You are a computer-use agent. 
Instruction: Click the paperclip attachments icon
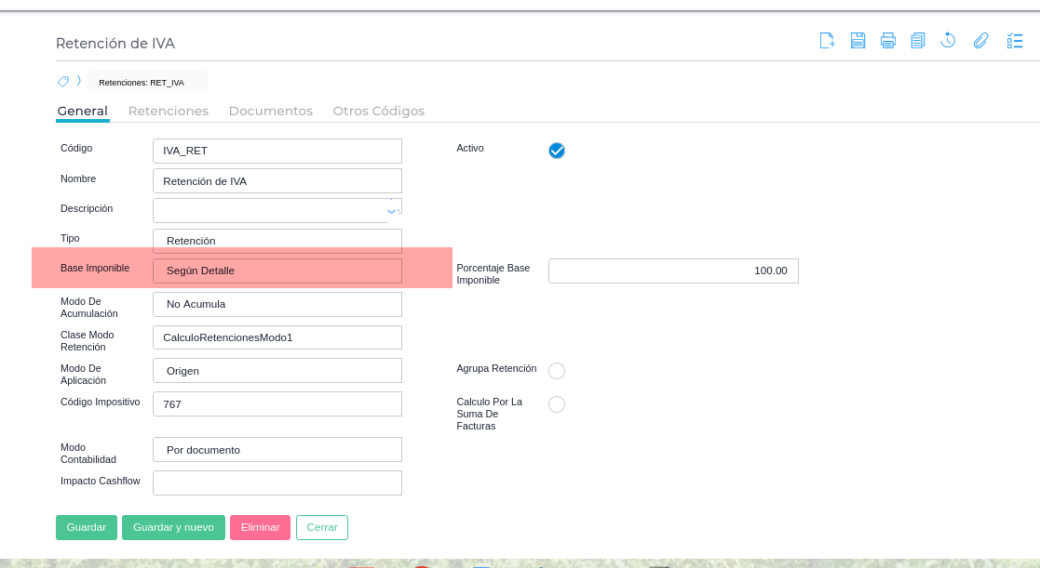(980, 40)
